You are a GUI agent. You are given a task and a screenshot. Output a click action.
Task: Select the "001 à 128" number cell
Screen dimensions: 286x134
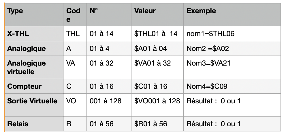pos(106,101)
